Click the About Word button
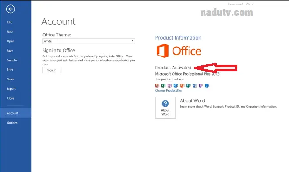This screenshot has height=172, width=289. tap(165, 108)
